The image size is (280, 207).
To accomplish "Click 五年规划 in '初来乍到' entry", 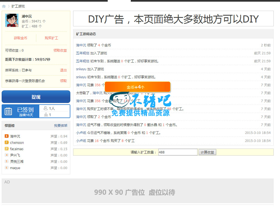I will coord(82,61).
